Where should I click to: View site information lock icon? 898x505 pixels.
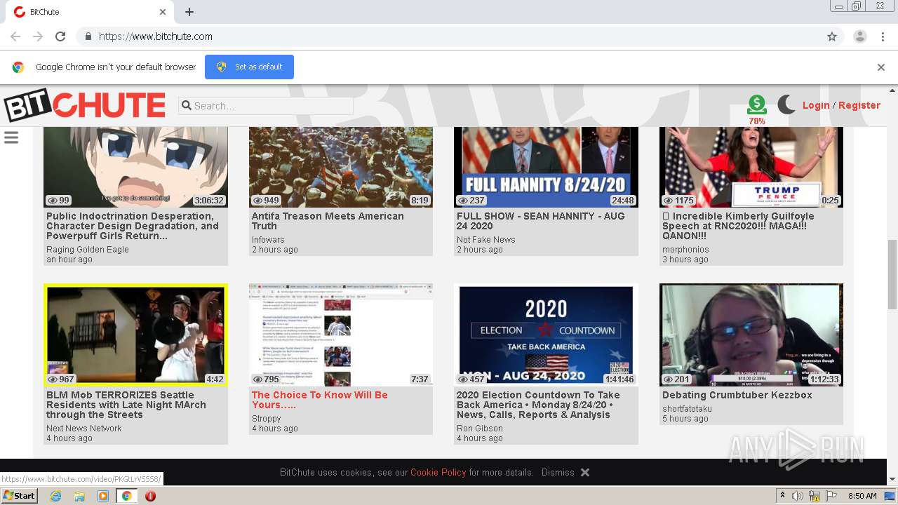coord(88,36)
